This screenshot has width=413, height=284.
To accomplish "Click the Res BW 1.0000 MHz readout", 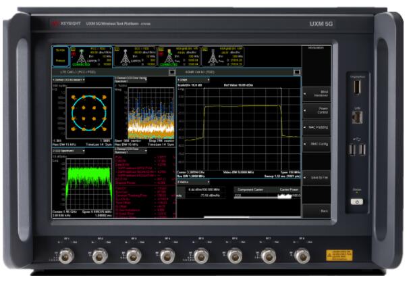I will (x=191, y=176).
